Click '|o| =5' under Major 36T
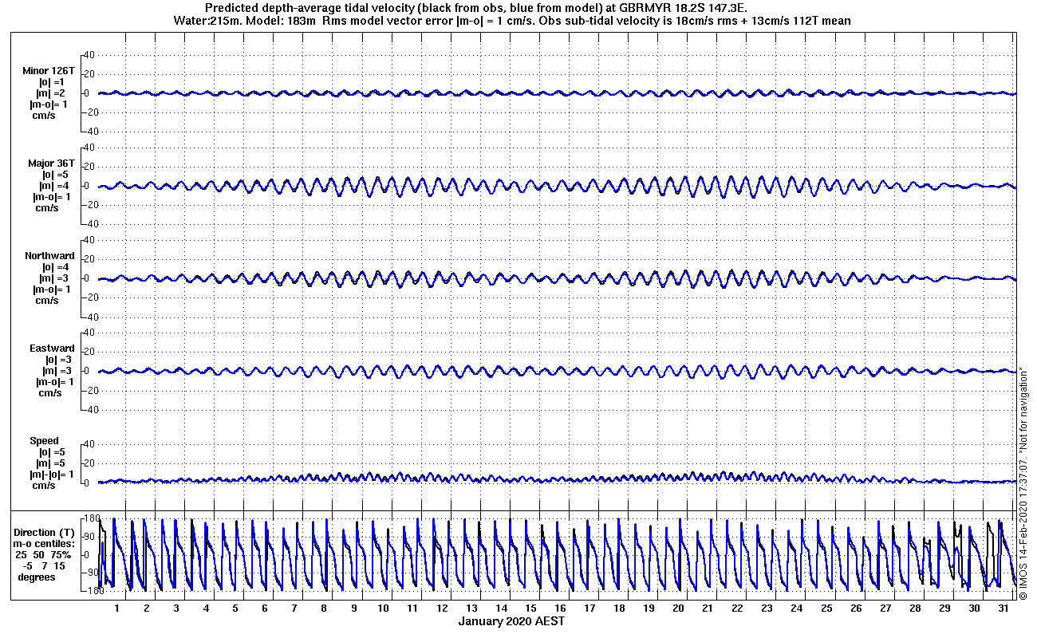Image resolution: width=1037 pixels, height=638 pixels. [55, 175]
